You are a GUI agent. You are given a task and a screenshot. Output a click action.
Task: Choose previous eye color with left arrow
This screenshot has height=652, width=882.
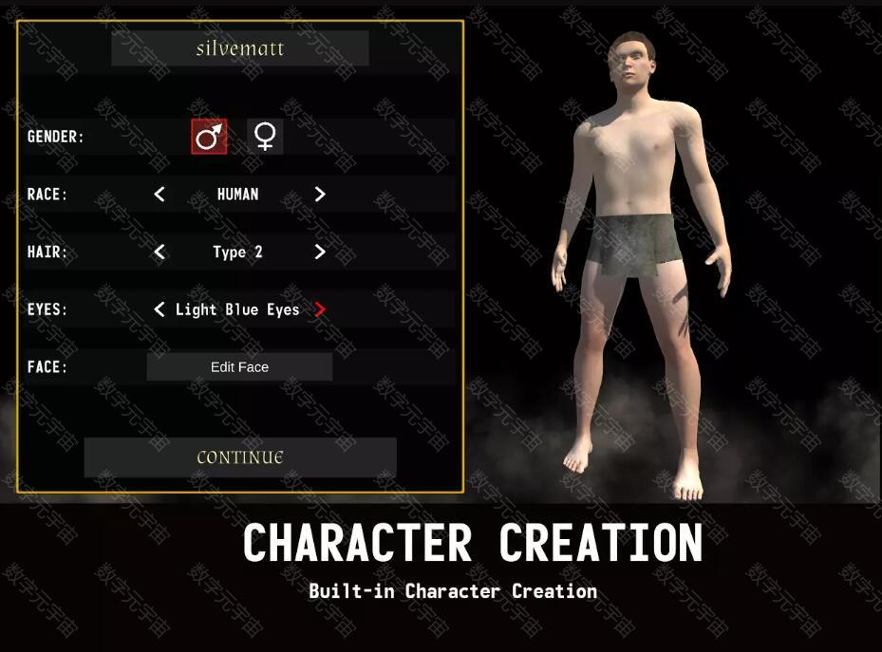[160, 309]
